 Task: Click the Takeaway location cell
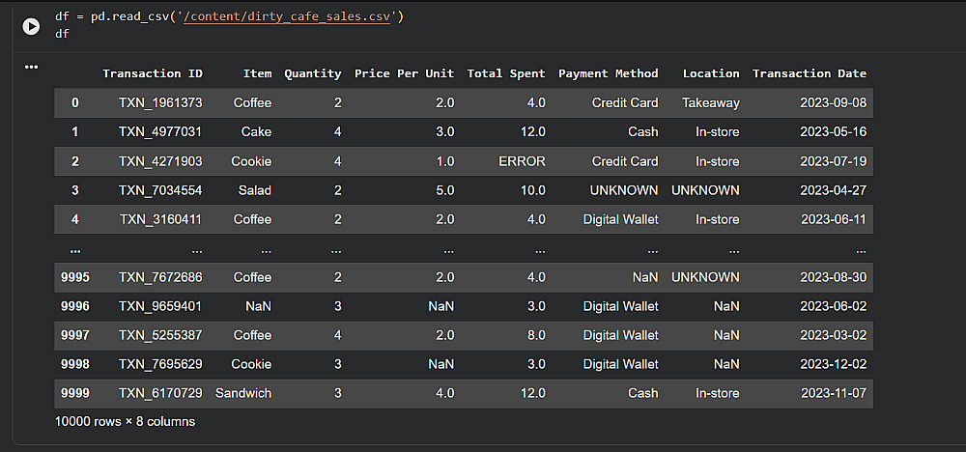(x=710, y=102)
